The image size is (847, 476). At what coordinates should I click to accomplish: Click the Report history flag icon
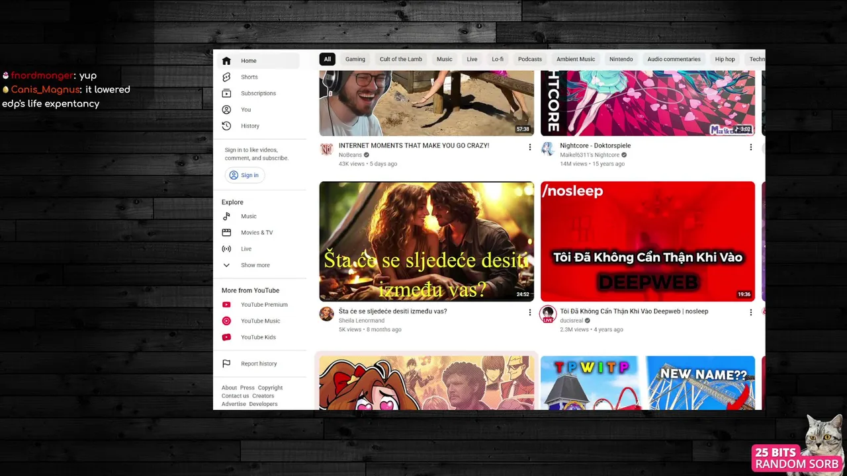[226, 364]
